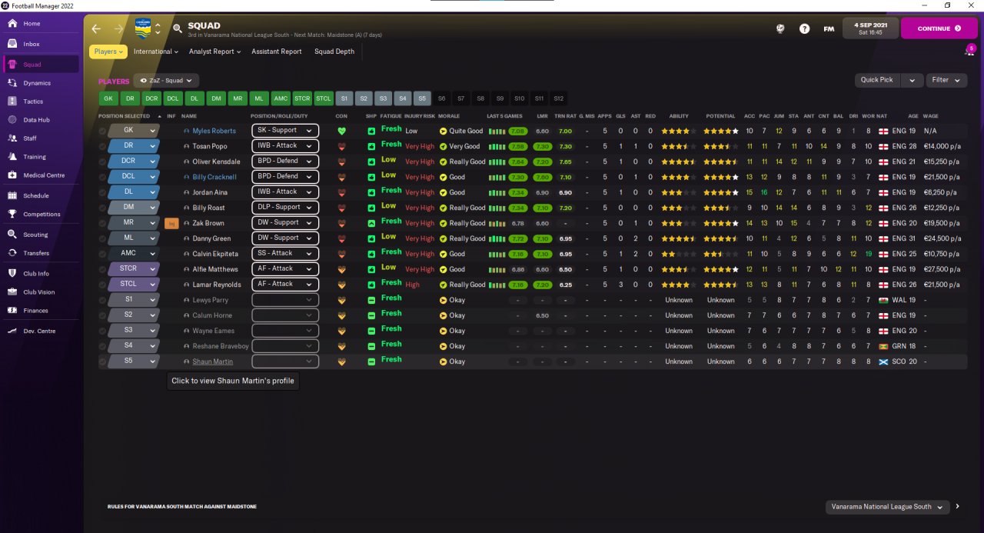Toggle selection circle for Myles Roberts
The image size is (984, 533).
(102, 131)
